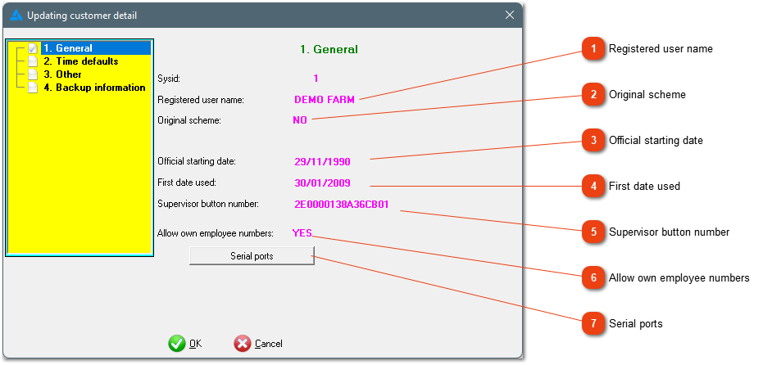
Task: Click the 'Sysid:' label
Action: pos(169,79)
